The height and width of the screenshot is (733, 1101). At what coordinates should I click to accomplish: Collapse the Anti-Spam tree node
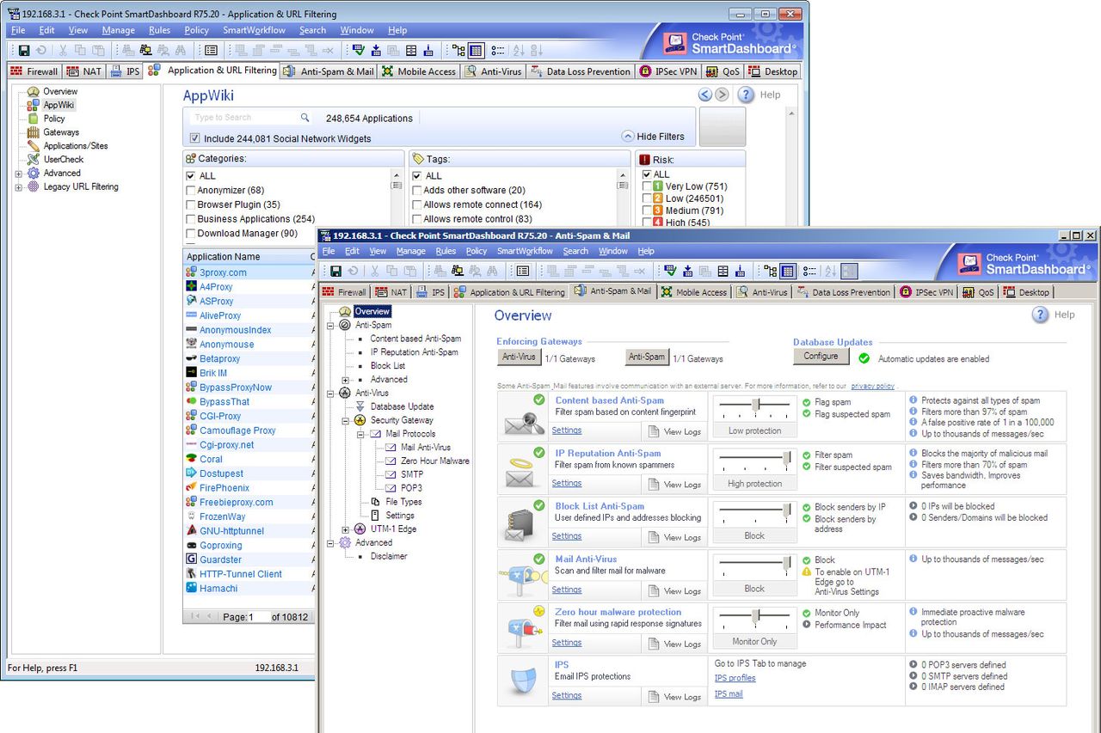330,325
